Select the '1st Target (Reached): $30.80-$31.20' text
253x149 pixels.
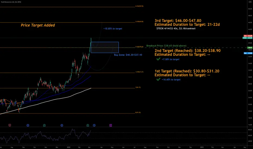coord(187,71)
